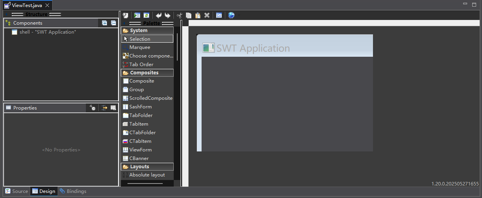Expand all in Components panel
The width and height of the screenshot is (482, 198).
[104, 23]
